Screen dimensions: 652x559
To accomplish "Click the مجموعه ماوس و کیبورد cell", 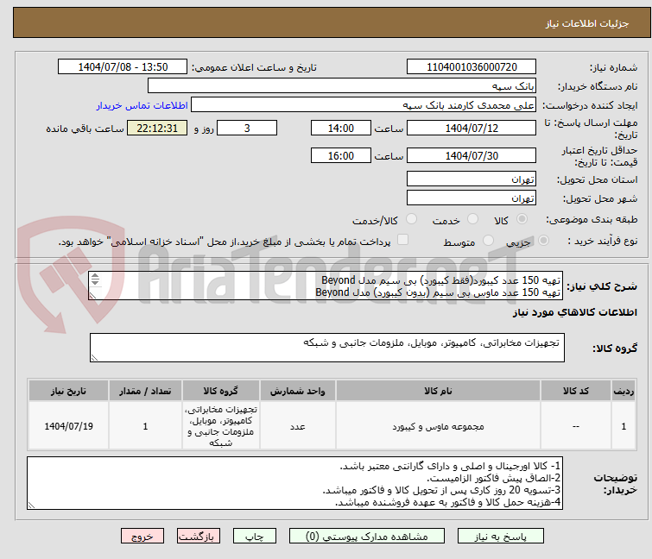I will click(438, 426).
